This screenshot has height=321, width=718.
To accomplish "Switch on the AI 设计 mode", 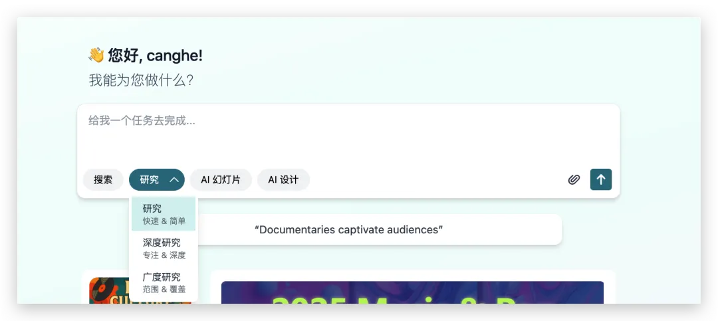I will click(x=283, y=179).
